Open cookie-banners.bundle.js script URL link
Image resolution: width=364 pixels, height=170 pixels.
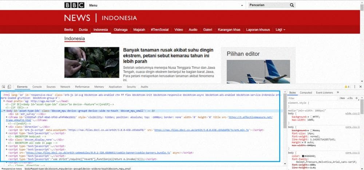(x=99, y=153)
